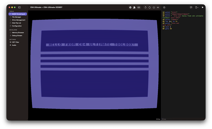
Task: Select Disk Flip List
Action: click(18, 23)
